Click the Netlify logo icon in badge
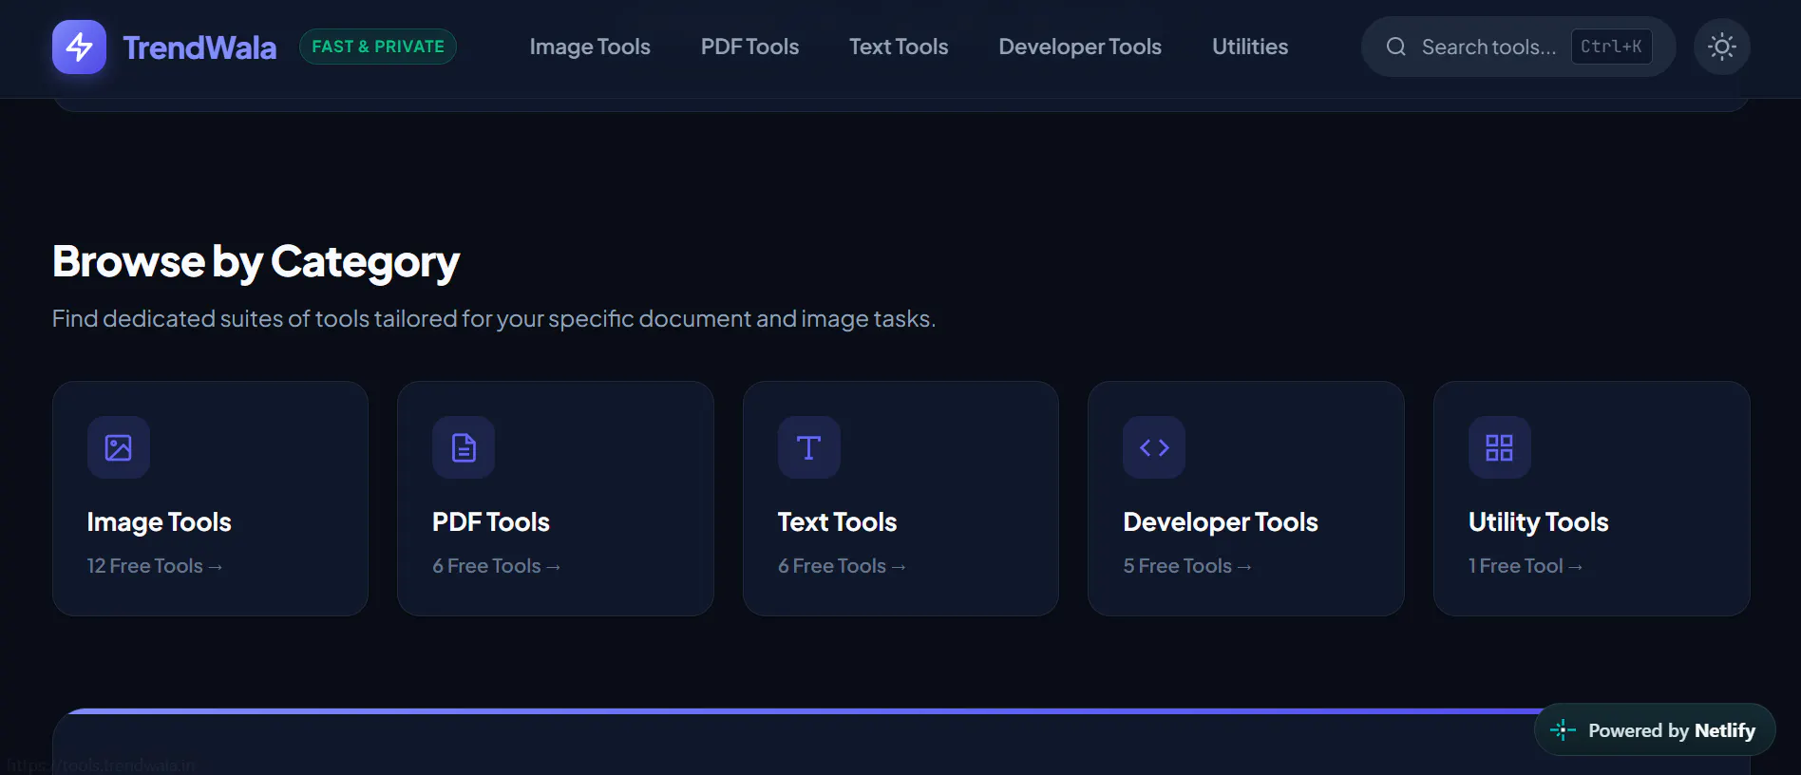 pyautogui.click(x=1563, y=730)
